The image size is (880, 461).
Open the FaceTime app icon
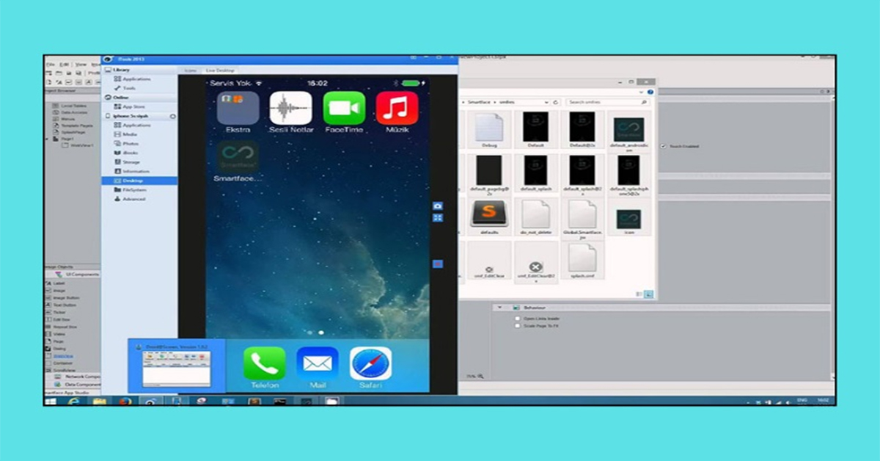[x=344, y=109]
